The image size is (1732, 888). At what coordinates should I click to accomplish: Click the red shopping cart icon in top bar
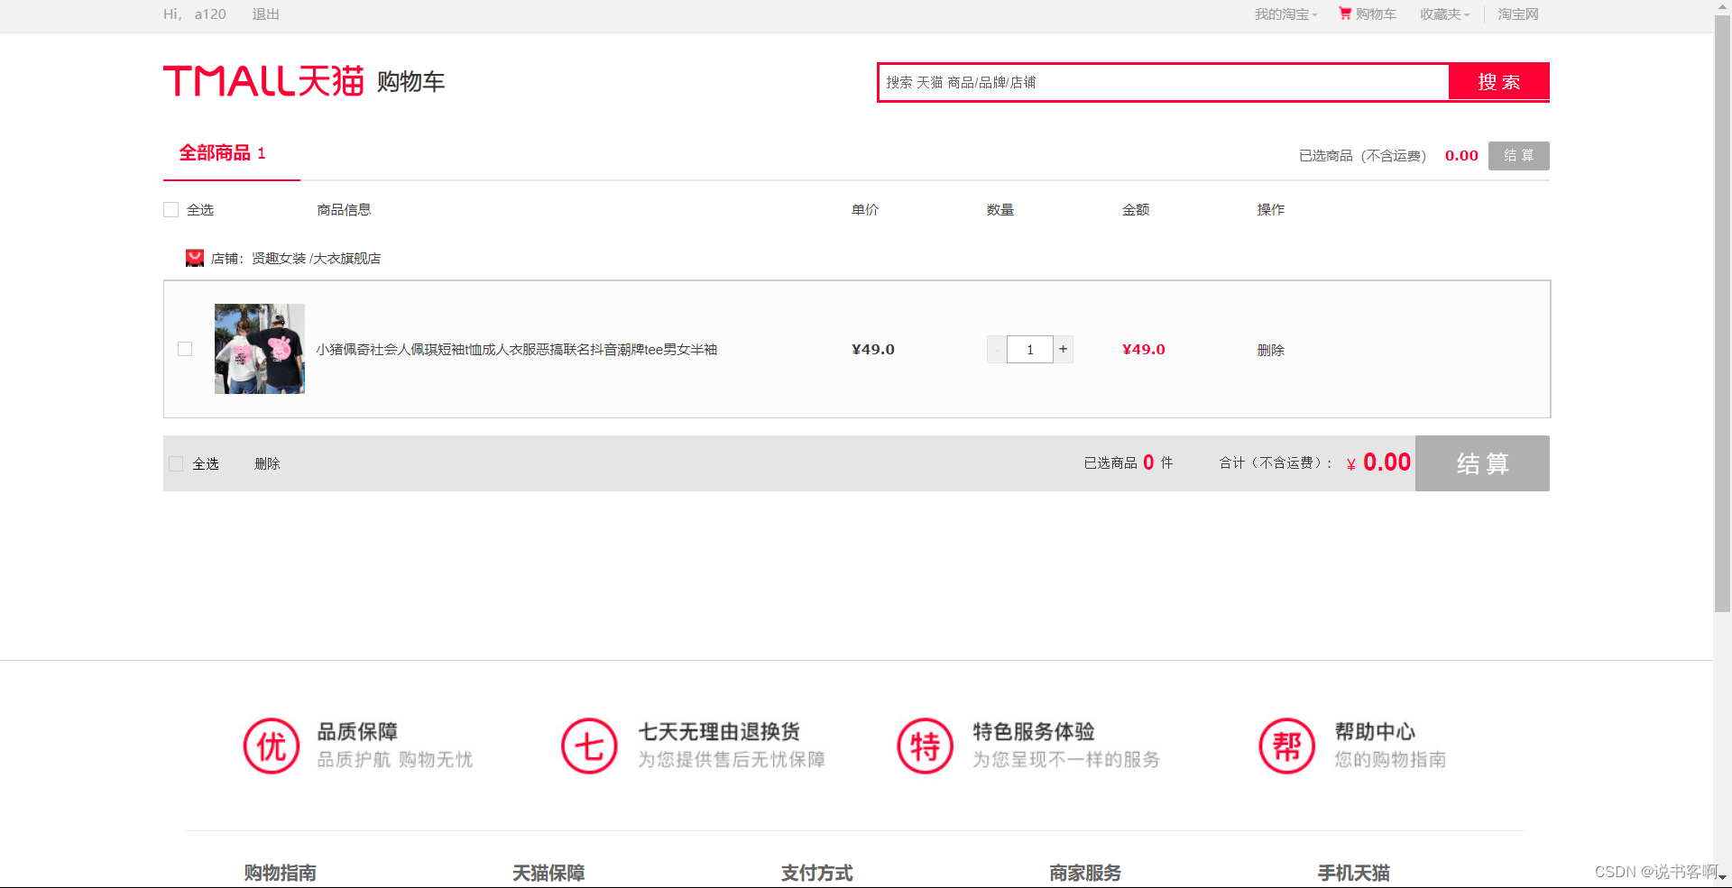coord(1345,14)
